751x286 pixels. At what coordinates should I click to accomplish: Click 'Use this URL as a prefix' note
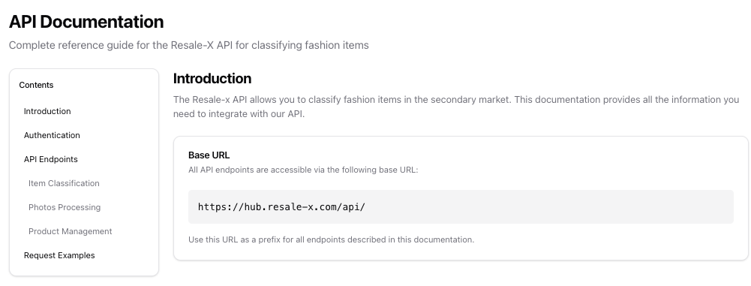(x=331, y=239)
